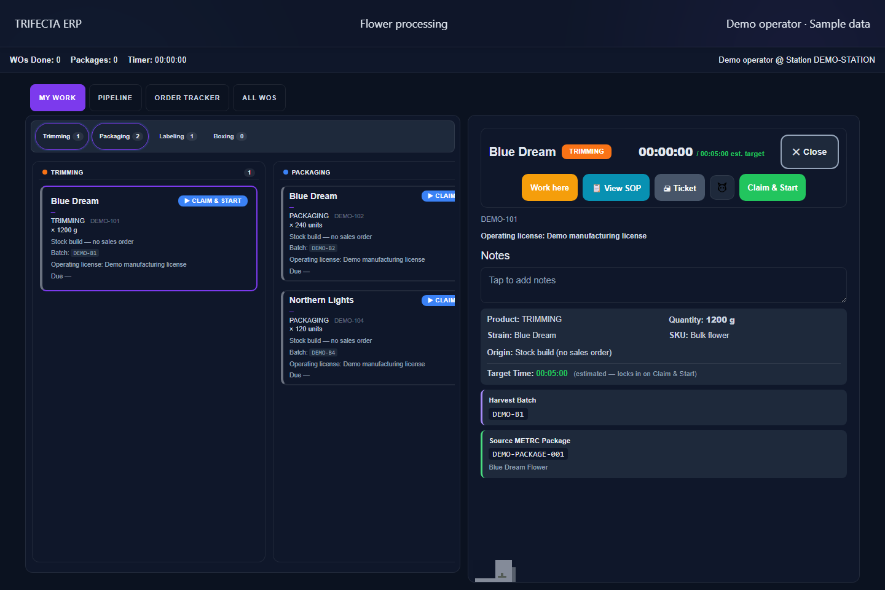Click the DEMO-B1 harvest batch code in detail panel

508,414
